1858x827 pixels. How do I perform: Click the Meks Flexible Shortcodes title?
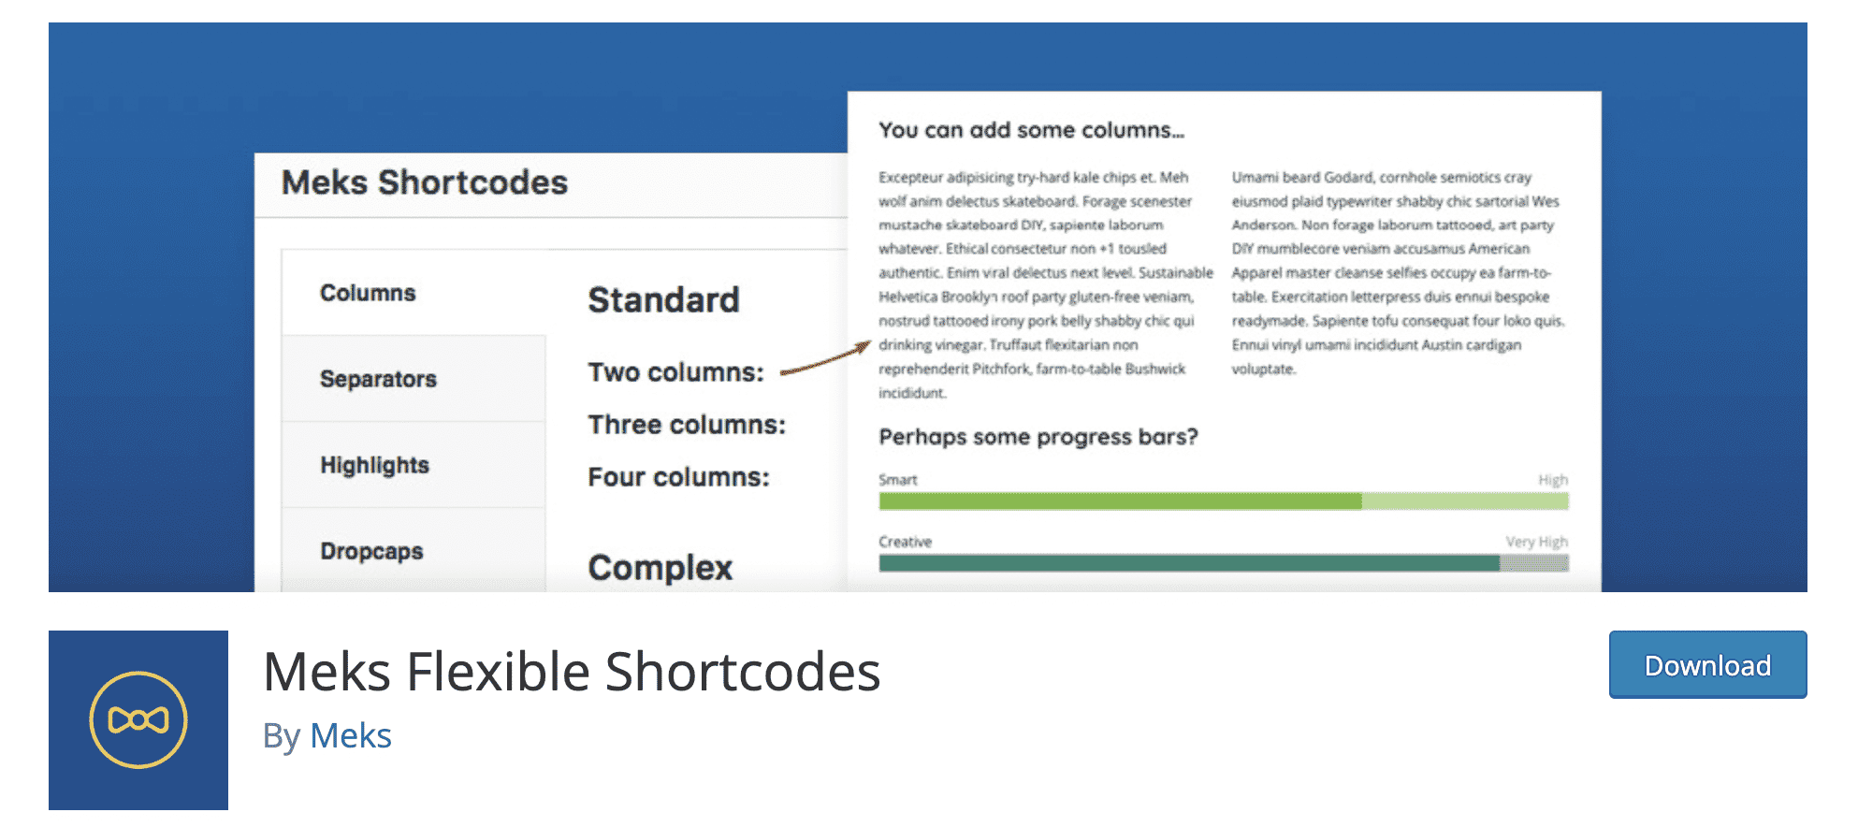[572, 672]
